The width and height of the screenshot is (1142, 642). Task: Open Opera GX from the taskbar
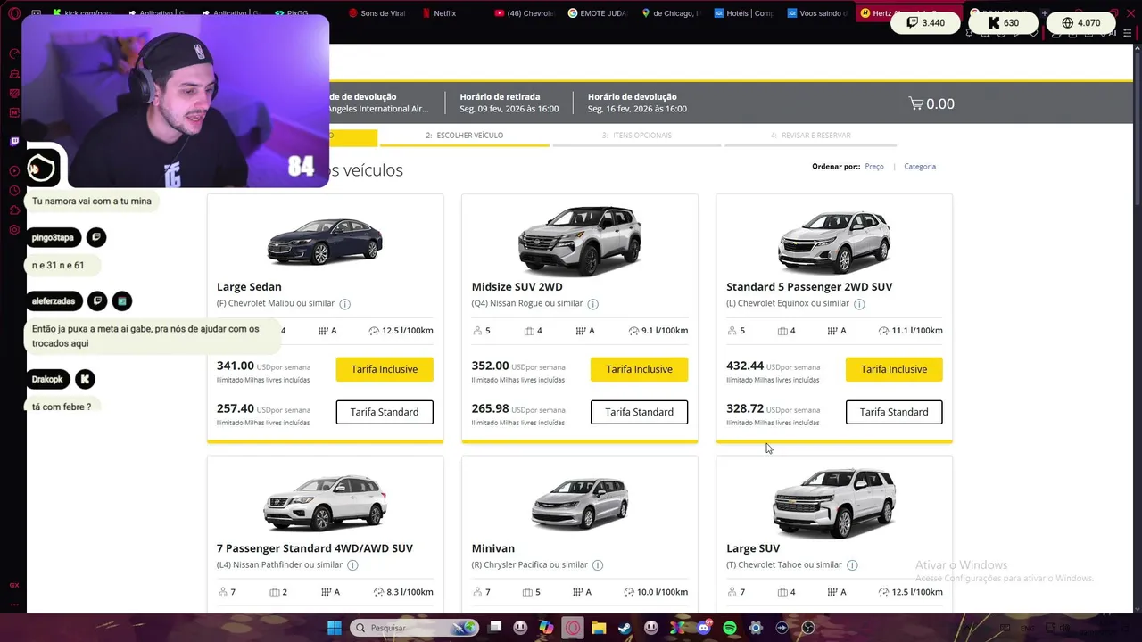[573, 628]
